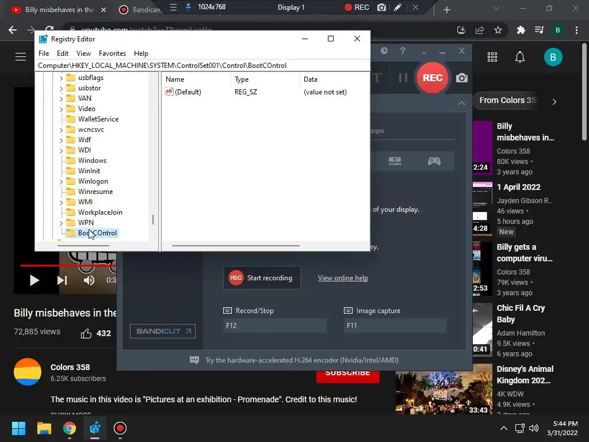
Task: Bookmark this page with star icon
Action: point(498,30)
